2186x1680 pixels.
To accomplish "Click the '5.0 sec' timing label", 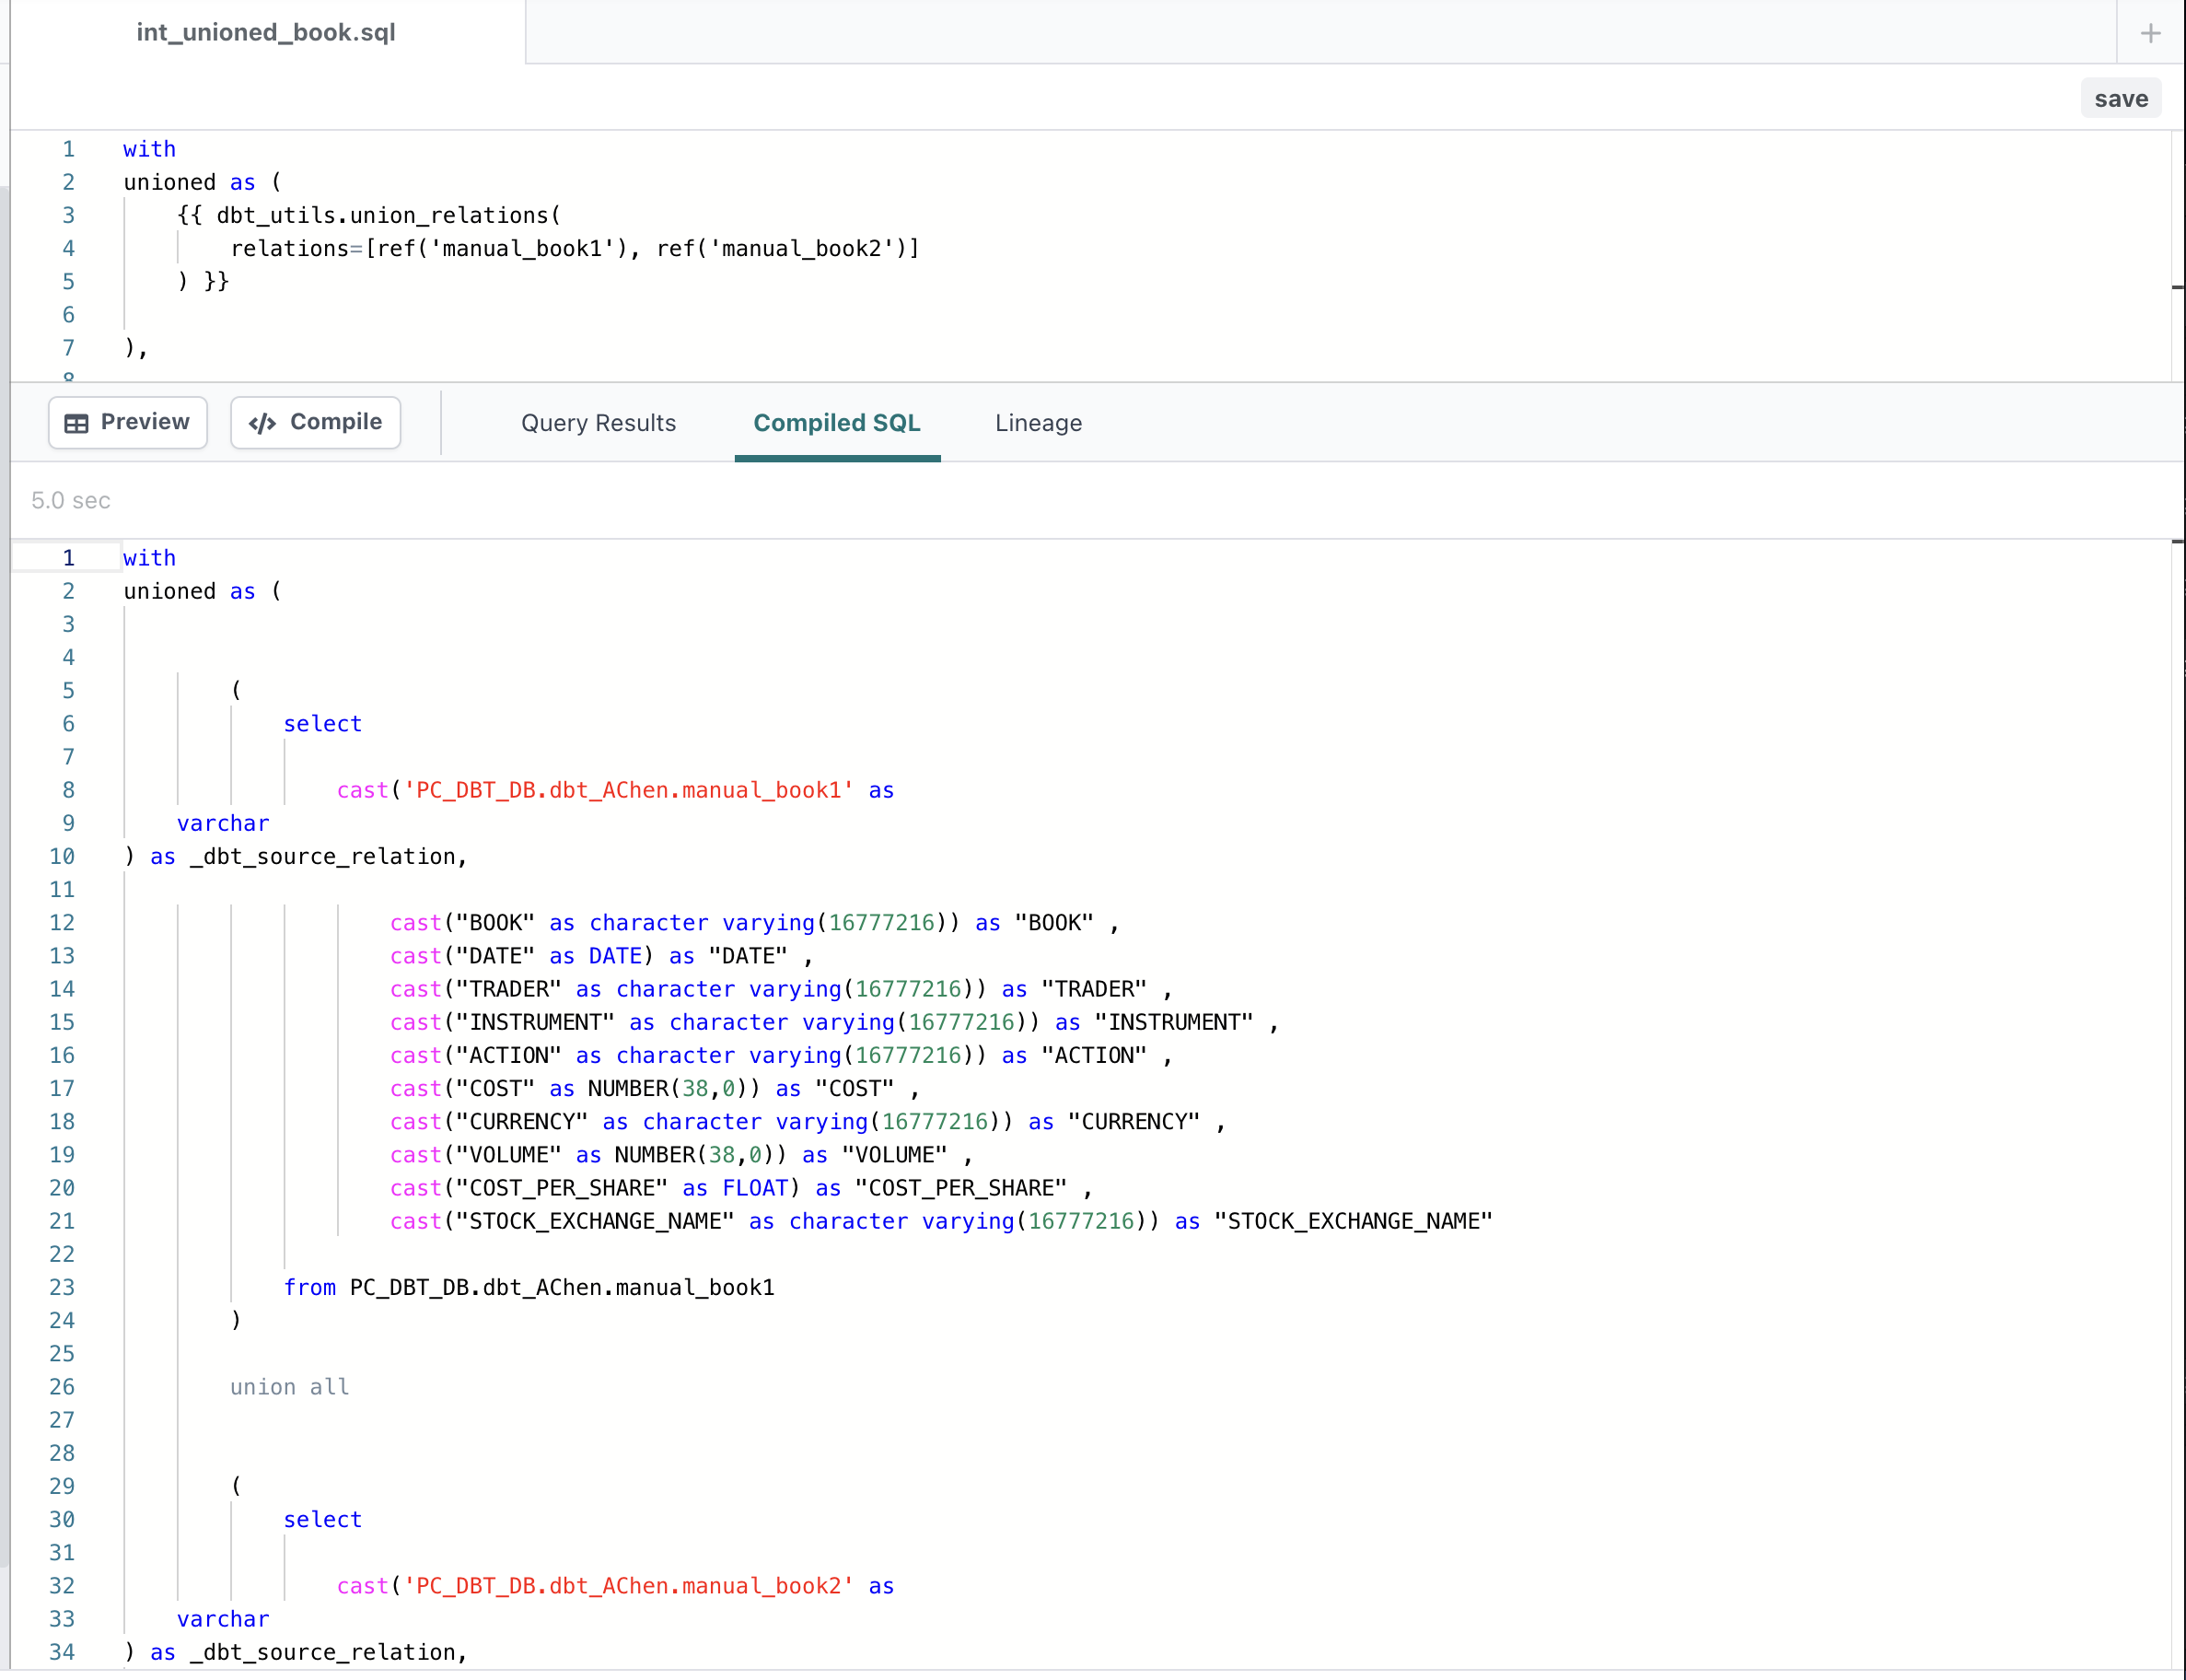I will (71, 500).
